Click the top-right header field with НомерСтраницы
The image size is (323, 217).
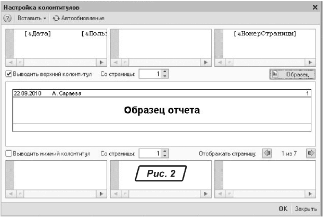[x=266, y=43]
